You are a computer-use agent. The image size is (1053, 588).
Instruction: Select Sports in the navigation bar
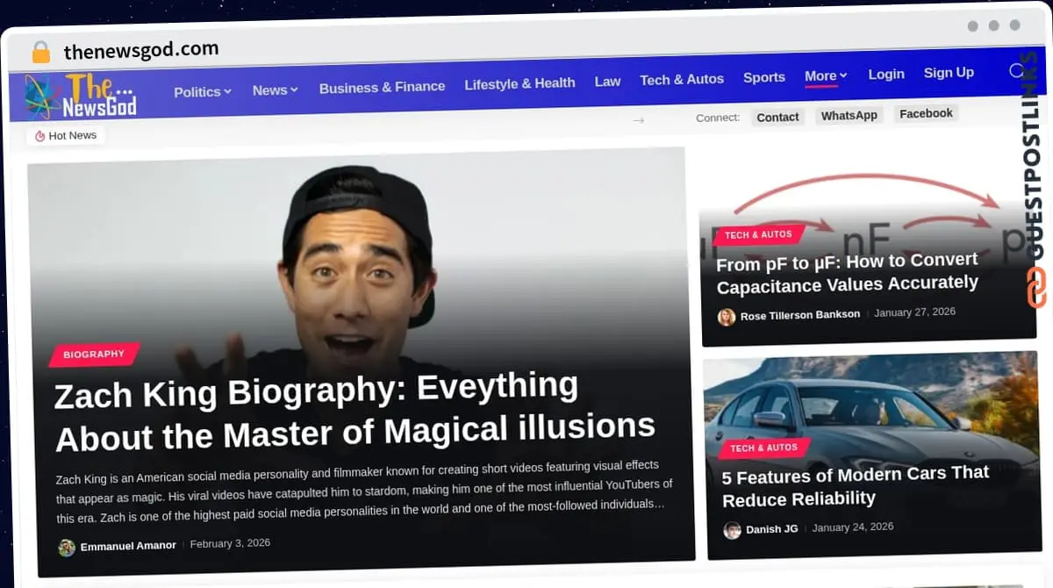(763, 77)
